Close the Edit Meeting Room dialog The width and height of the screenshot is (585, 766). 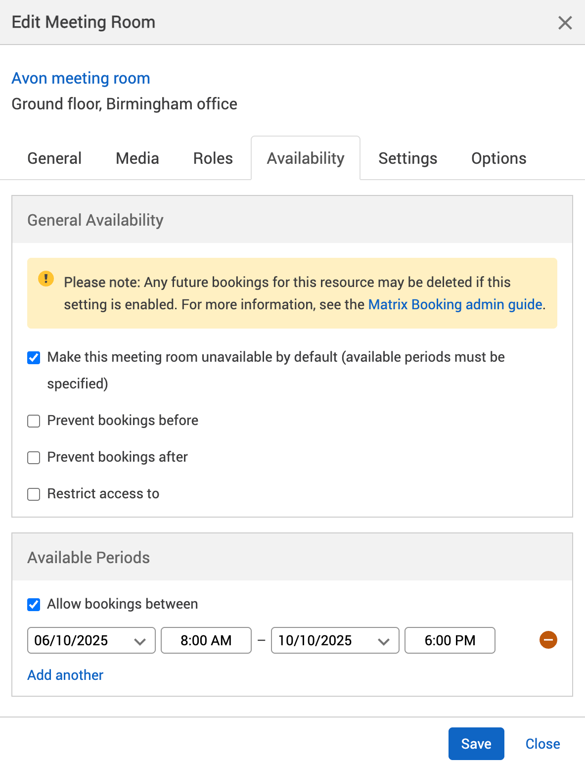pos(564,23)
